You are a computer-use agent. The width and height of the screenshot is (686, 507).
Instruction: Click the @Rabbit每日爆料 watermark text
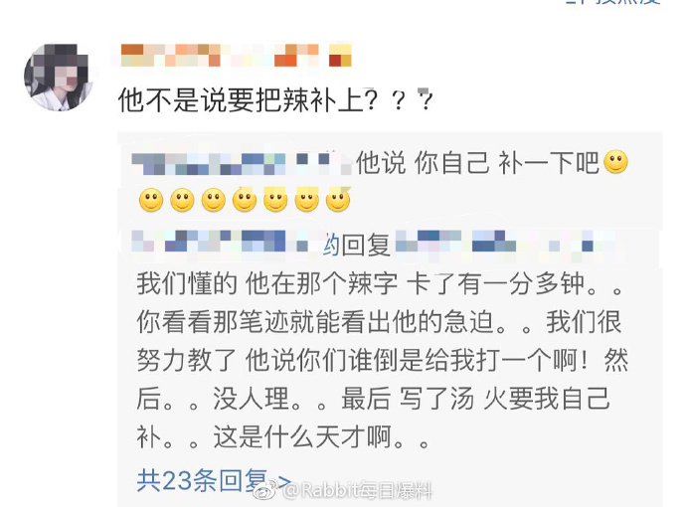(358, 491)
